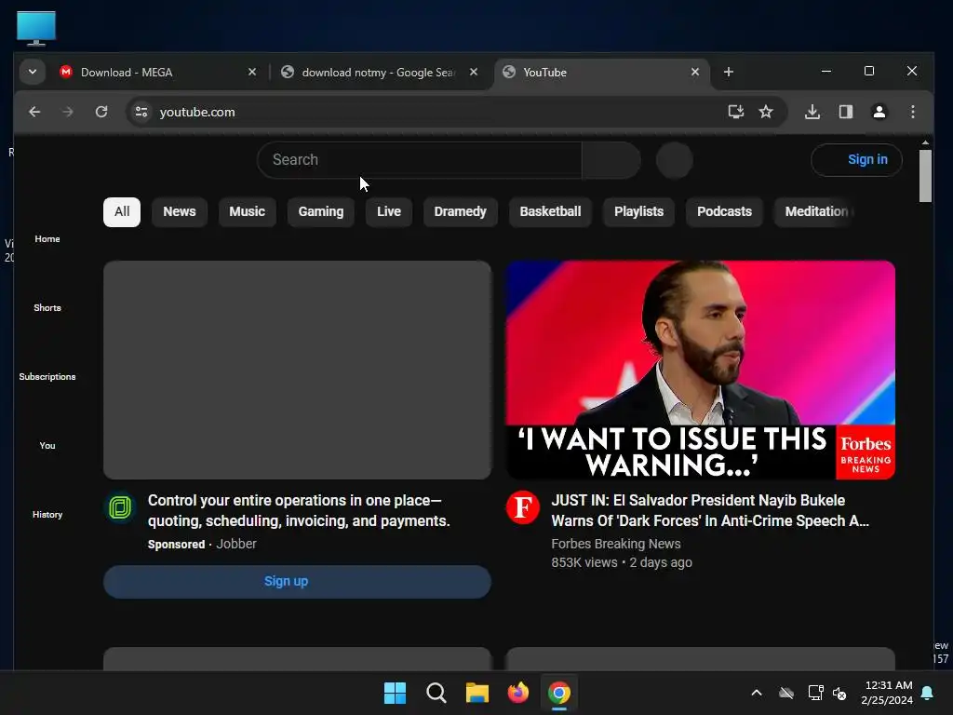Open a new tab with plus icon
Viewport: 953px width, 715px height.
728,72
